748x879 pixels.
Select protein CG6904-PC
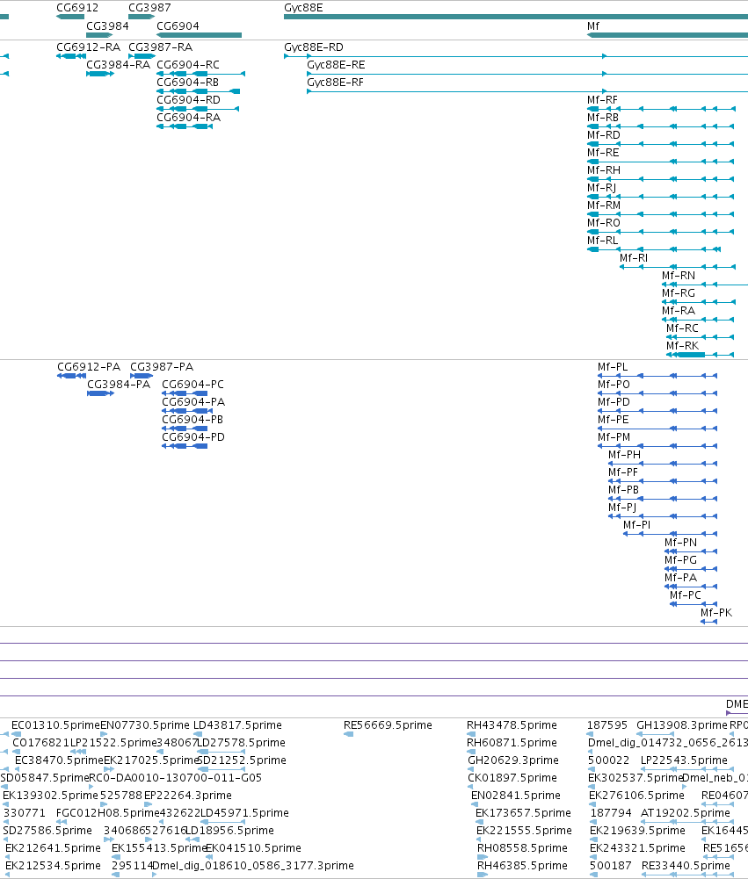point(193,384)
